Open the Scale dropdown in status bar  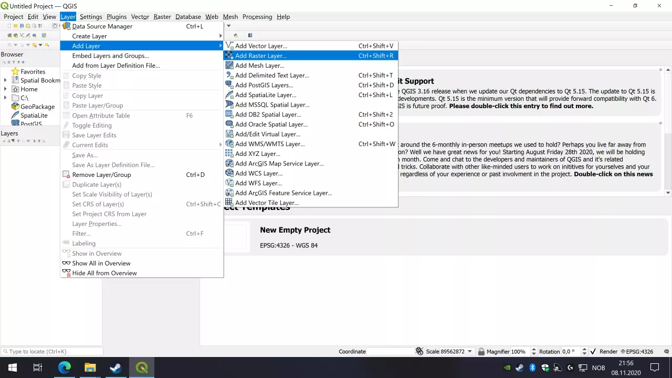click(469, 352)
